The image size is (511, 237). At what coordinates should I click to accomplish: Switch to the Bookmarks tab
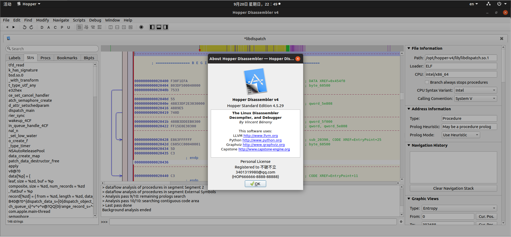67,58
